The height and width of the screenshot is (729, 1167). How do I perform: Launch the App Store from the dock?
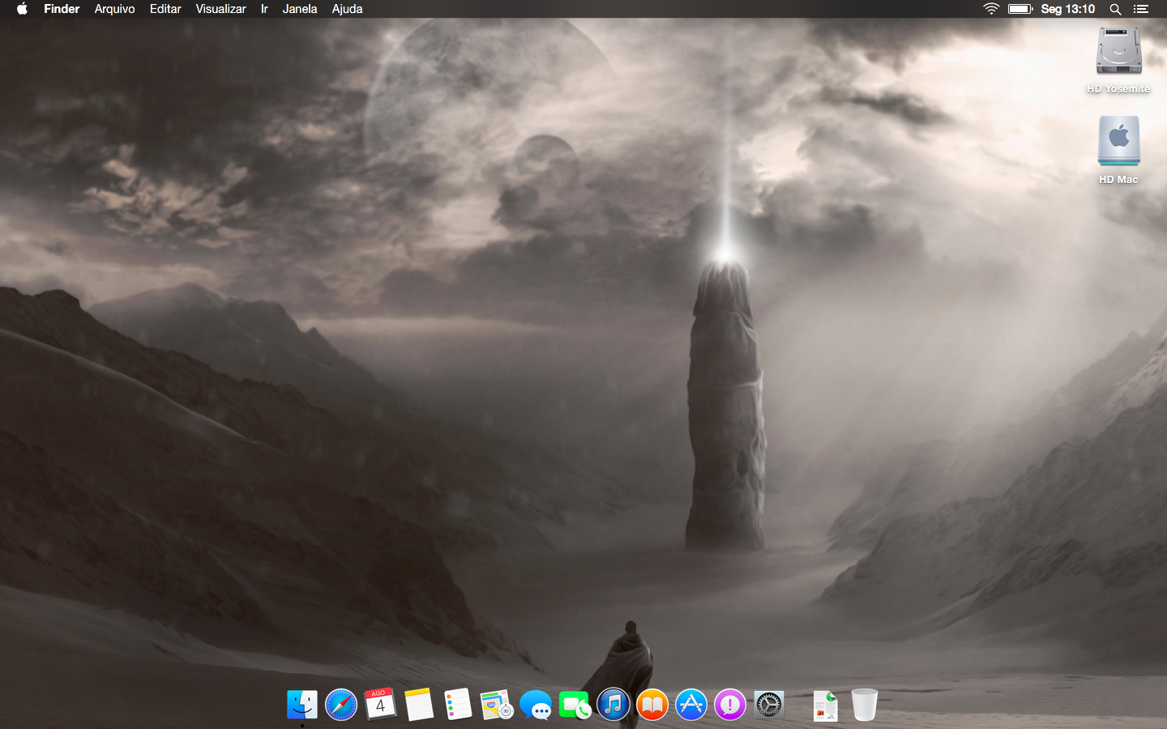(691, 705)
